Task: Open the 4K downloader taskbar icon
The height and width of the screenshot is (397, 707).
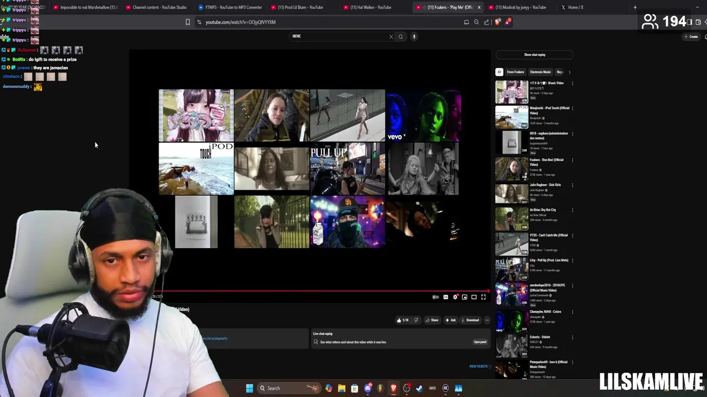Action: click(x=446, y=388)
